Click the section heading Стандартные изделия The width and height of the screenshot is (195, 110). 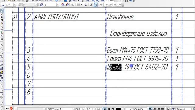click(138, 34)
